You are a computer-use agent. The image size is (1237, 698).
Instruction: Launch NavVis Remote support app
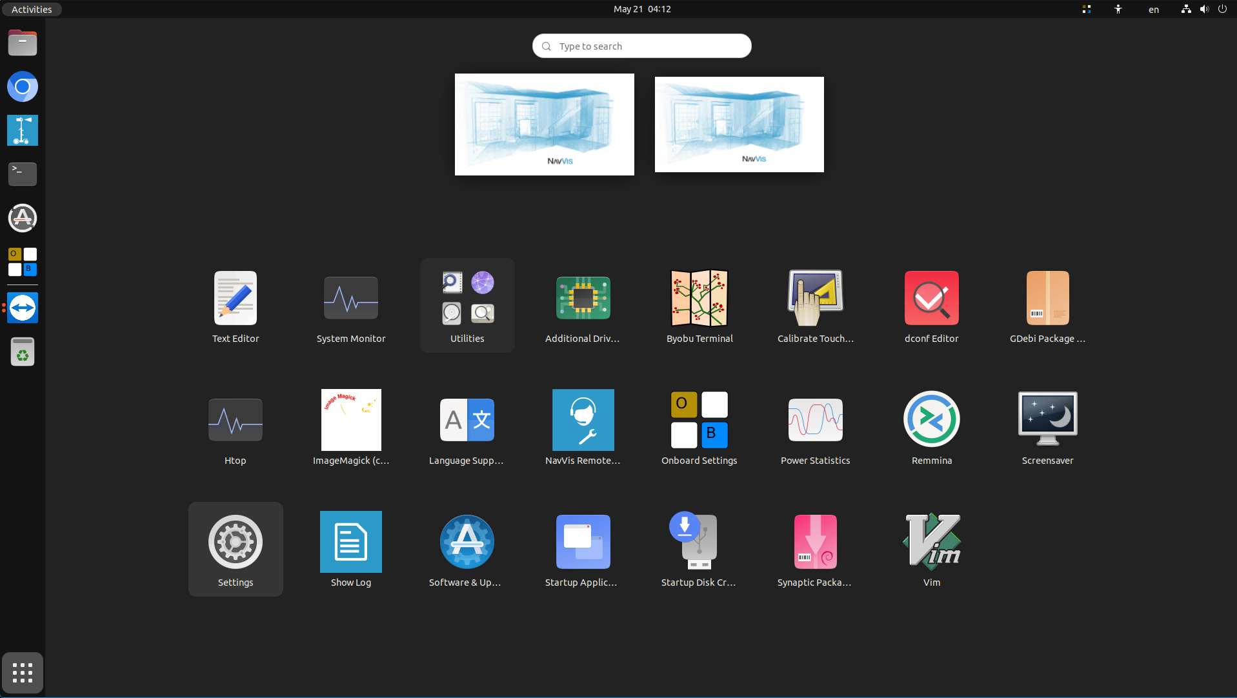(x=583, y=428)
